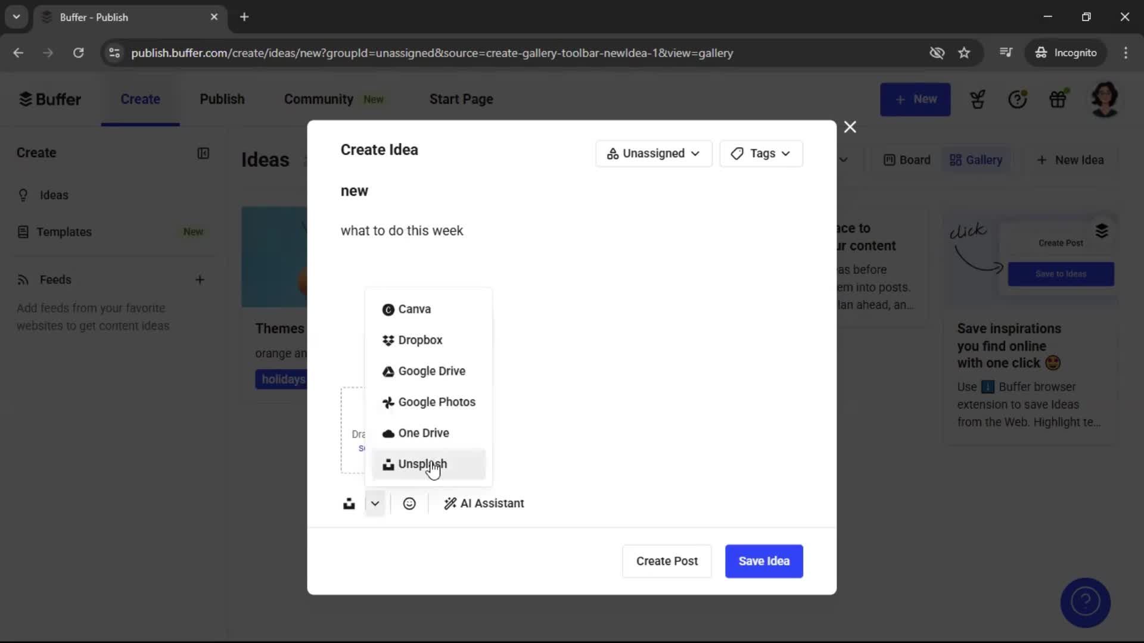
Task: Open the Unassigned channel dropdown
Action: click(x=653, y=153)
